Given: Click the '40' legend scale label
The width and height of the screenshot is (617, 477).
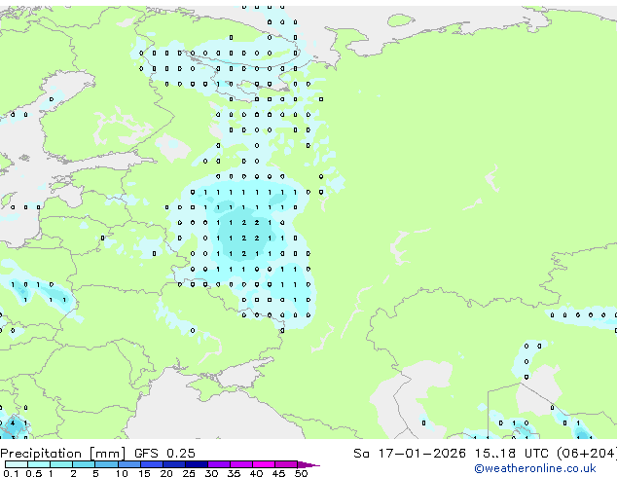Looking at the screenshot, I should [x=256, y=473].
